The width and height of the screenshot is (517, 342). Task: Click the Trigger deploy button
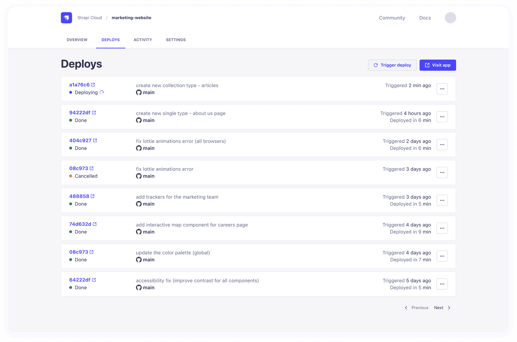(392, 65)
